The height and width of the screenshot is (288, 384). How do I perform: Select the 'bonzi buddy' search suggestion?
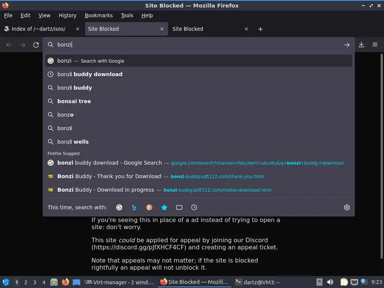pyautogui.click(x=199, y=88)
